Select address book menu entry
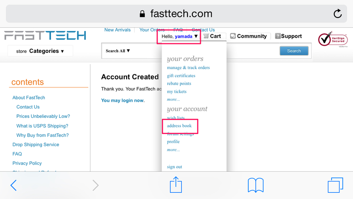Screen dimensions: 353x199 pyautogui.click(x=179, y=125)
